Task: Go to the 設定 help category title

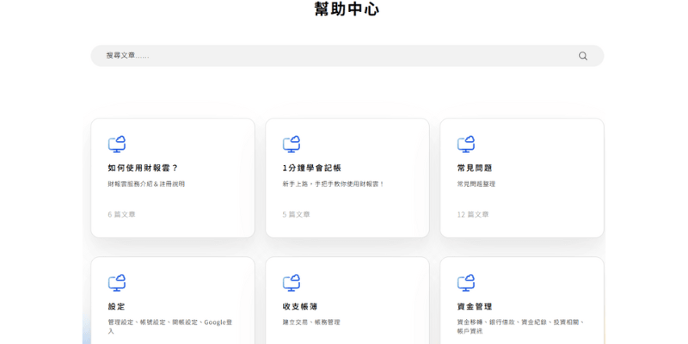Action: [x=117, y=306]
